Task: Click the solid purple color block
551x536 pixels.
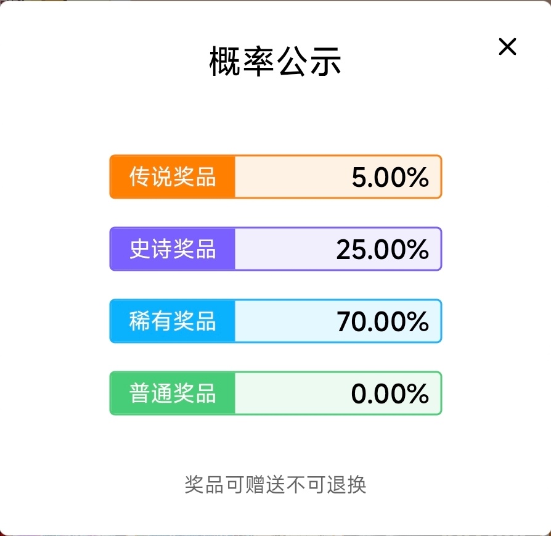Action: pyautogui.click(x=120, y=249)
